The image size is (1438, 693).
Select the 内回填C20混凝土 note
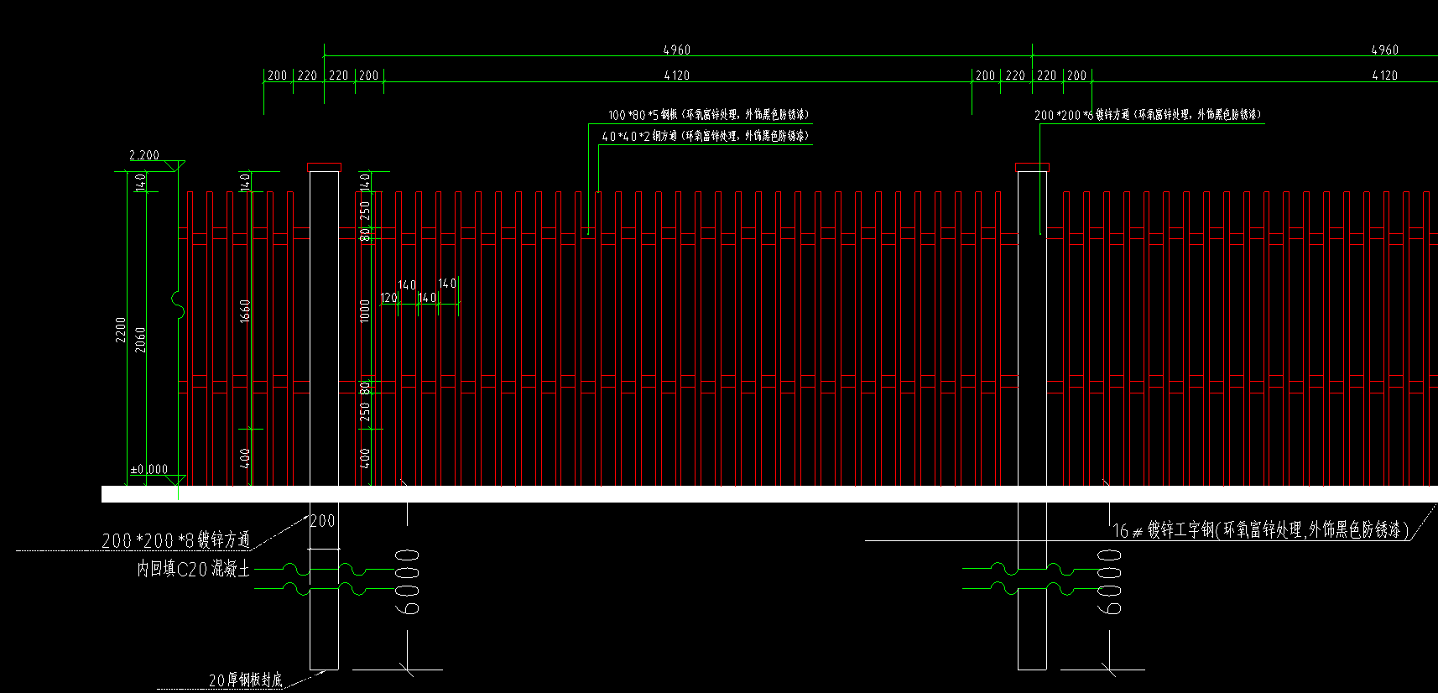194,569
